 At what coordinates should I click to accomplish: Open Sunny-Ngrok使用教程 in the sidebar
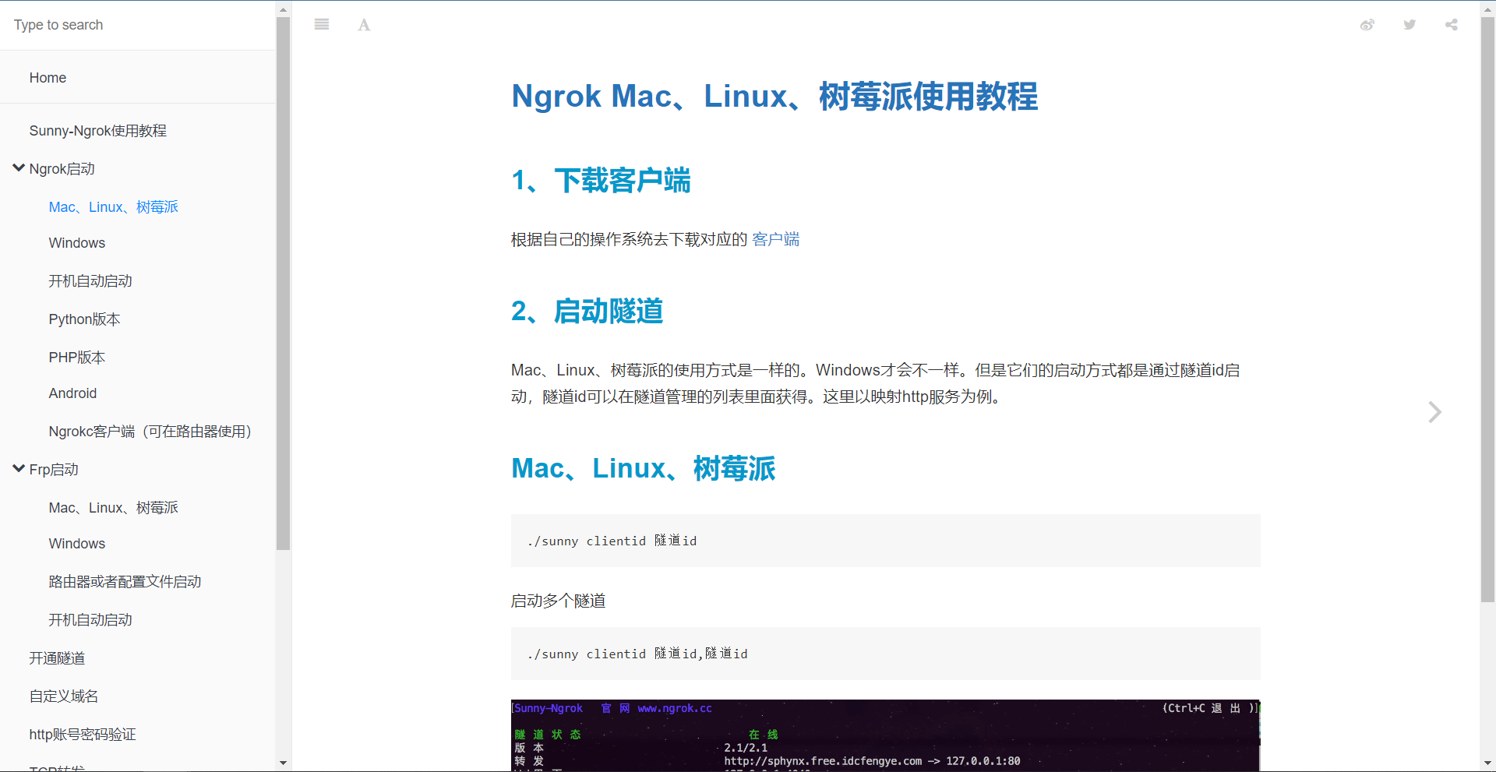[x=98, y=131]
